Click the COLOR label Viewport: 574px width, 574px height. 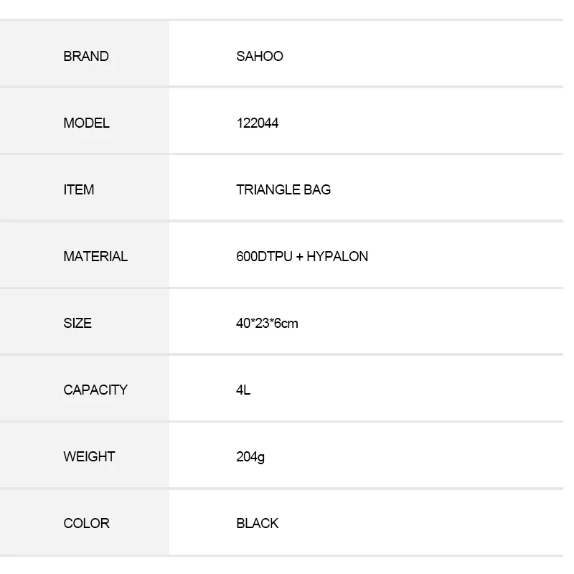point(87,524)
